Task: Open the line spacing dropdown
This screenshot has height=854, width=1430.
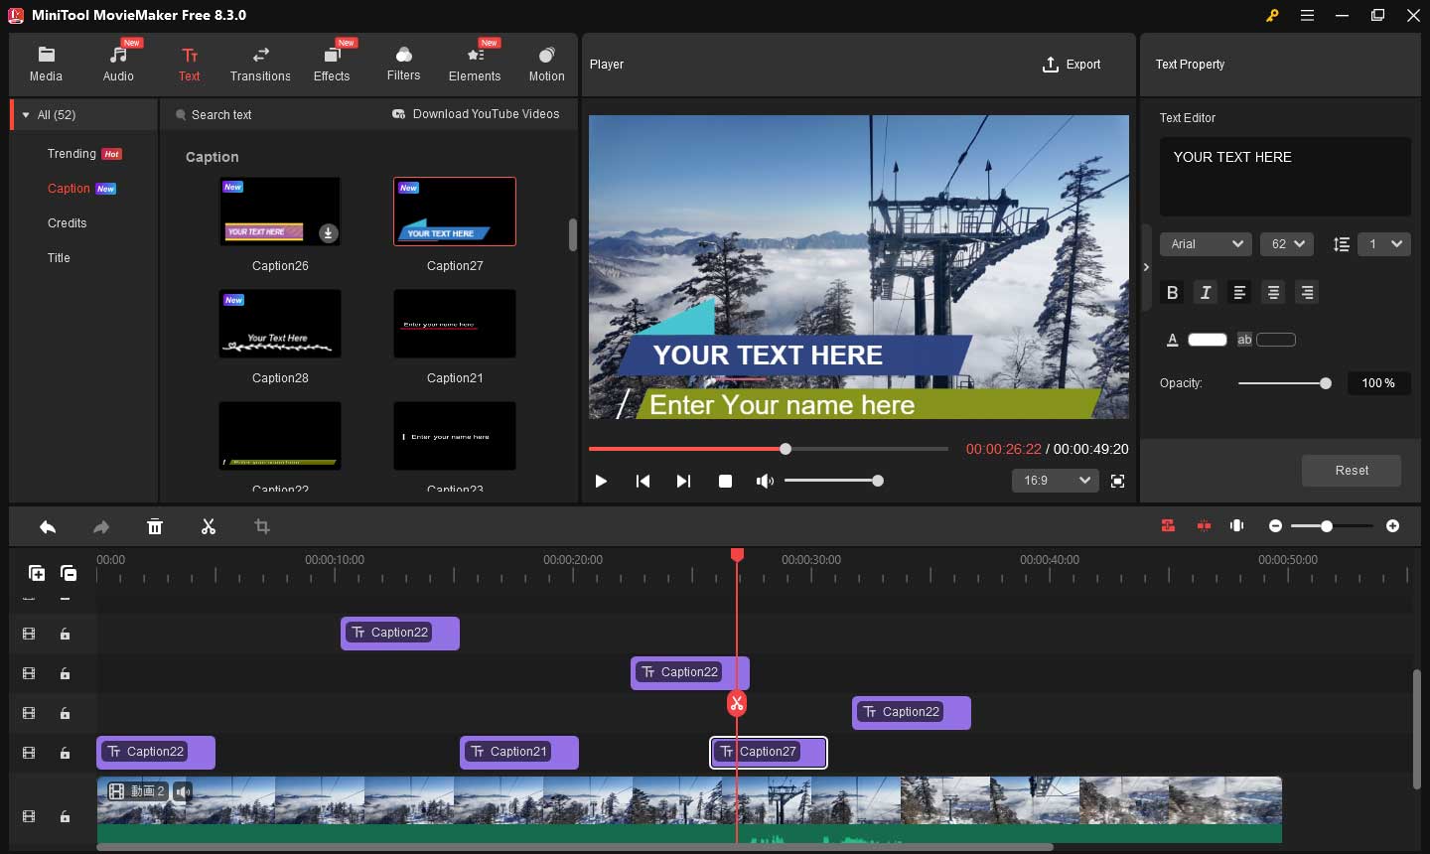Action: pyautogui.click(x=1384, y=244)
